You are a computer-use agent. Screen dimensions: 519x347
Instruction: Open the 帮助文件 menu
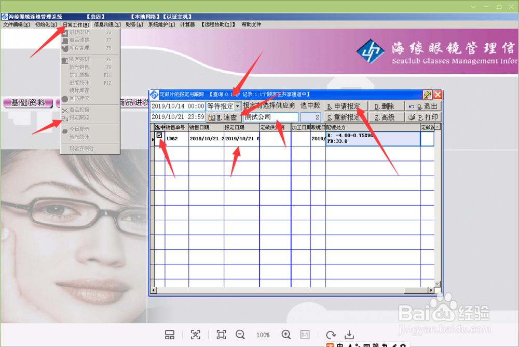coord(252,24)
